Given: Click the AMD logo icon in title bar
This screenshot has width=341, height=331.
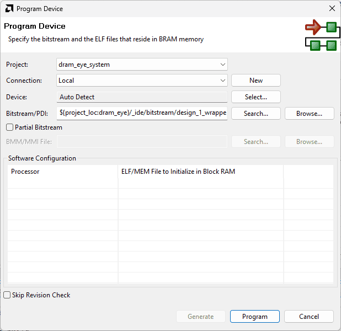Looking at the screenshot, I should (x=9, y=9).
